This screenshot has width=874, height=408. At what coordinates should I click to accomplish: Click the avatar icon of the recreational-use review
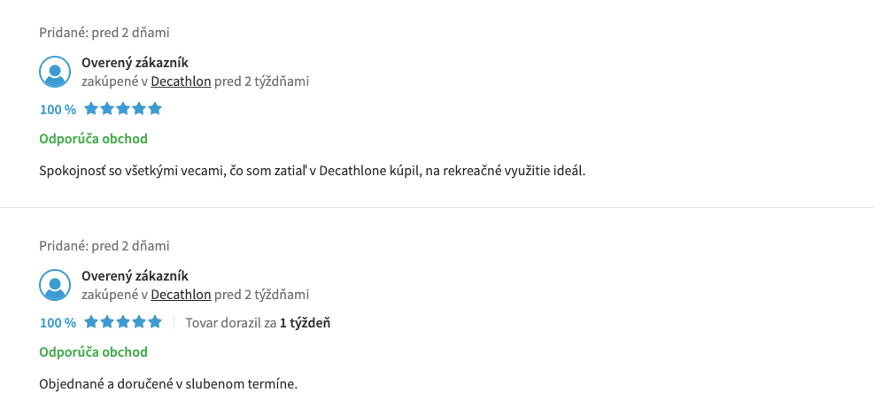tap(55, 72)
